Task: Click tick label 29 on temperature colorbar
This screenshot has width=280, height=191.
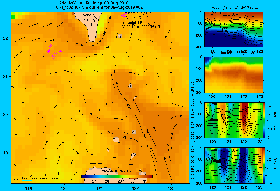Action: [120, 181]
